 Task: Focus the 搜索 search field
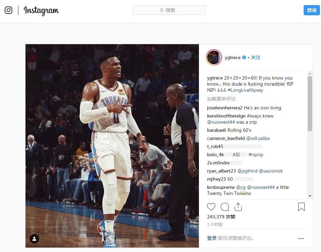point(169,10)
